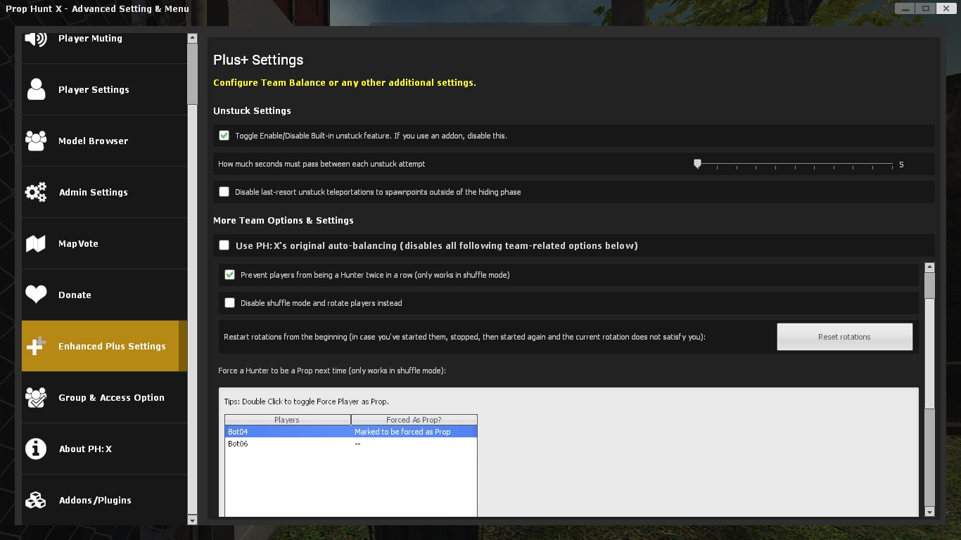The image size is (961, 540).
Task: Click the inner settings panel scroll-up arrow
Action: 929,268
